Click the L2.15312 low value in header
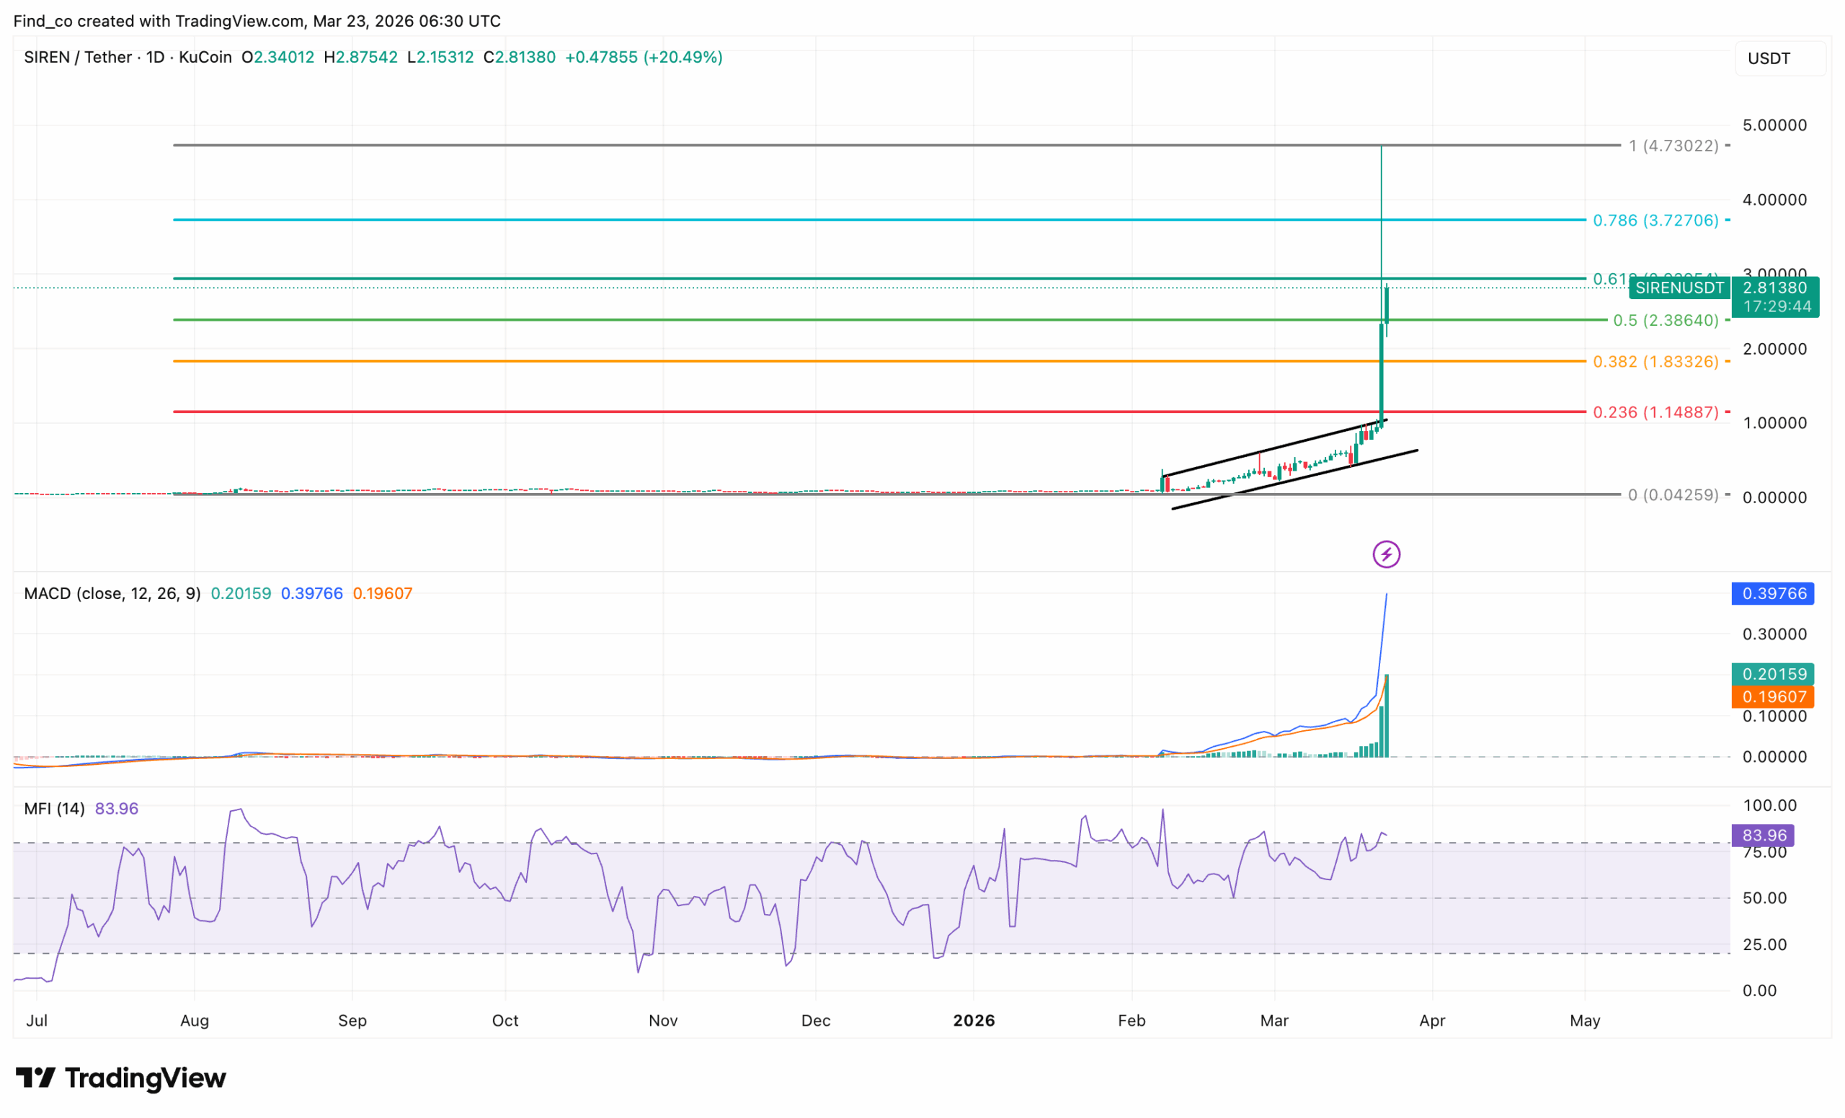1845x1118 pixels. coord(440,57)
